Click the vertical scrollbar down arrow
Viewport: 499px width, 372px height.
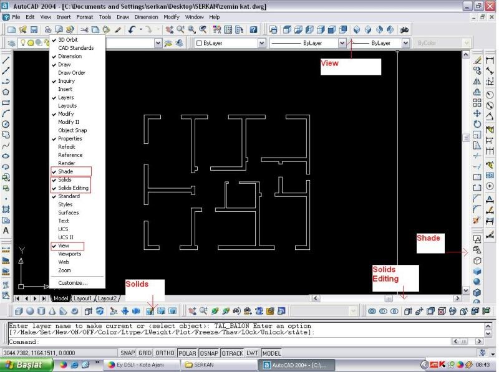click(465, 290)
